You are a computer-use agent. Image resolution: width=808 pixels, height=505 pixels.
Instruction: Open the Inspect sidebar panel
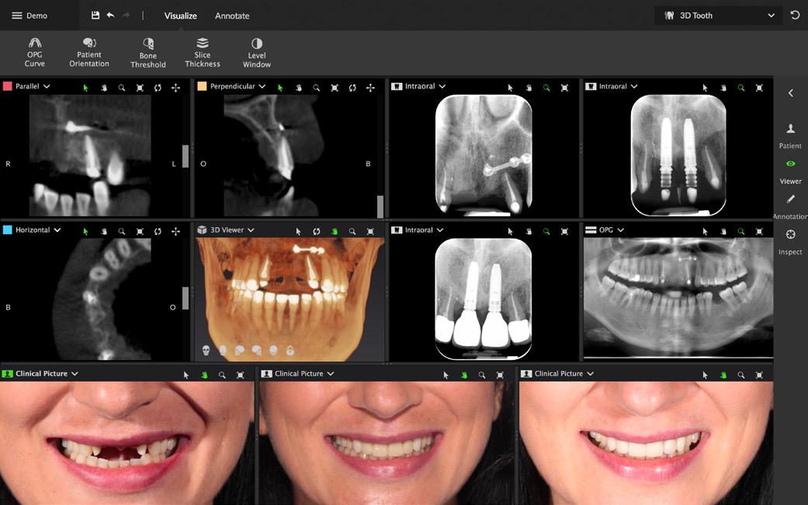[x=790, y=243]
